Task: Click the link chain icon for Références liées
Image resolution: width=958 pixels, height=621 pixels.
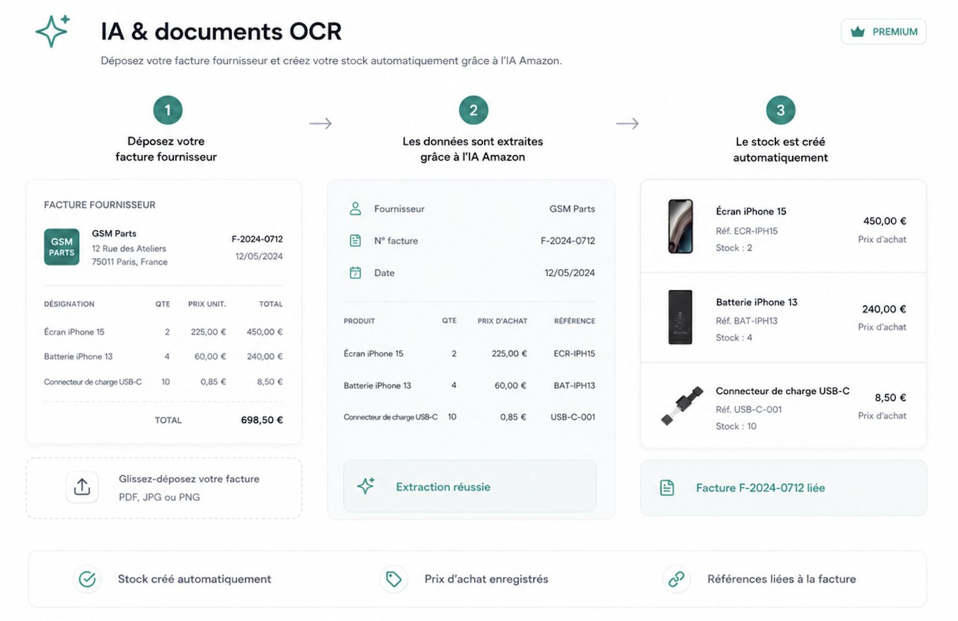Action: pos(677,579)
